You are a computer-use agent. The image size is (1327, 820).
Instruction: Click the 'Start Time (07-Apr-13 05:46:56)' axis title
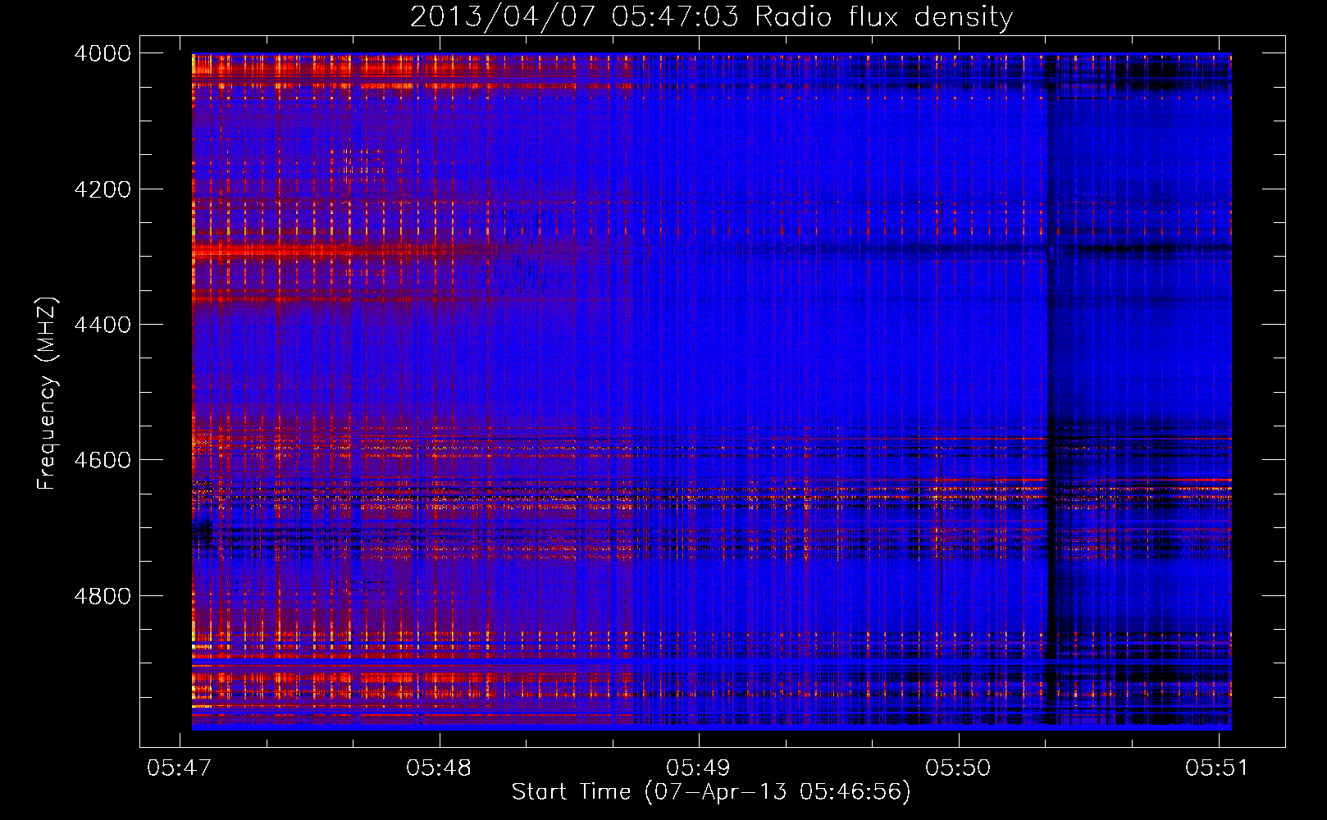pos(711,792)
